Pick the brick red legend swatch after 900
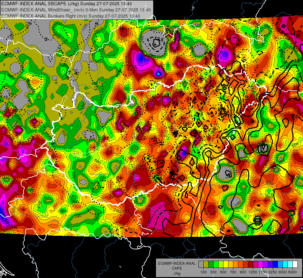 (246, 264)
